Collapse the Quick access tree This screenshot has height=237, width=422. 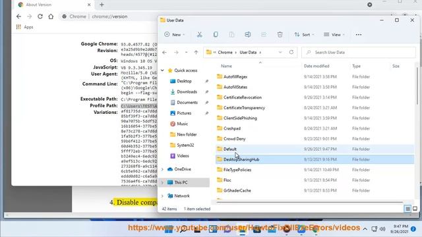(x=162, y=70)
